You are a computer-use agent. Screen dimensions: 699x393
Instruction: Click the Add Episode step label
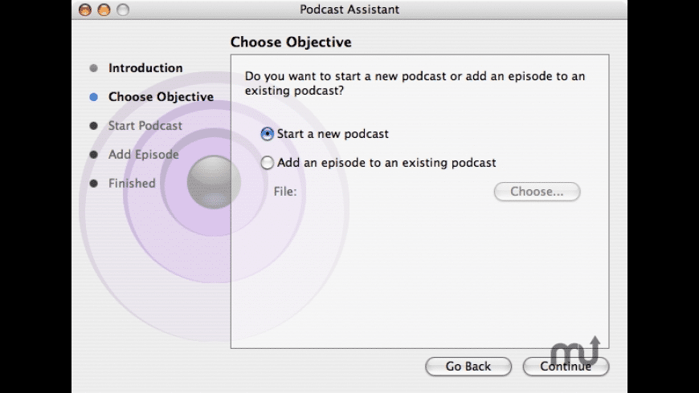144,155
